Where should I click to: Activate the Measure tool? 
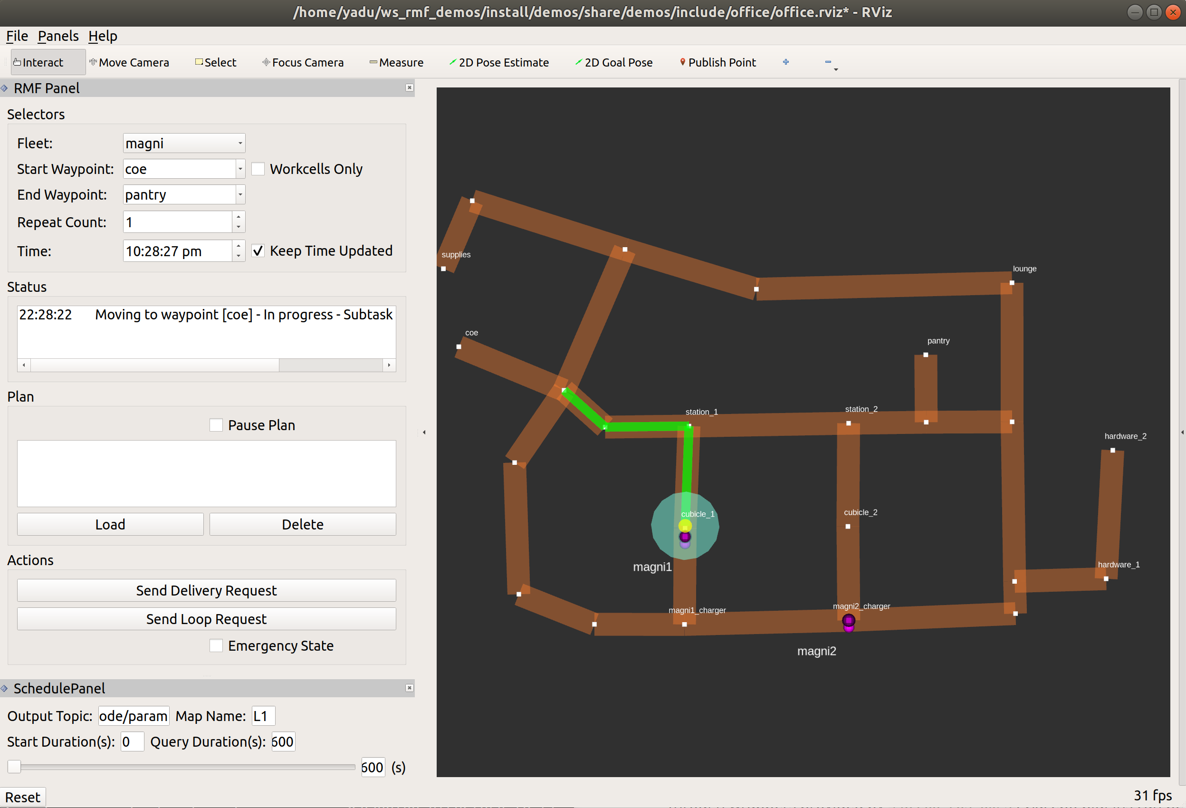point(397,62)
